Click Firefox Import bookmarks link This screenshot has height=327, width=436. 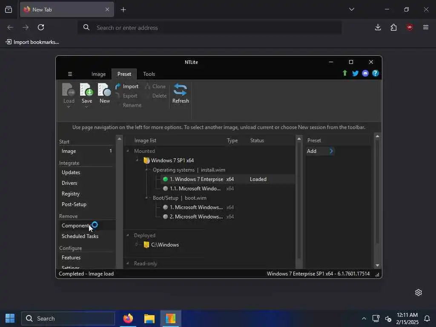tap(32, 42)
